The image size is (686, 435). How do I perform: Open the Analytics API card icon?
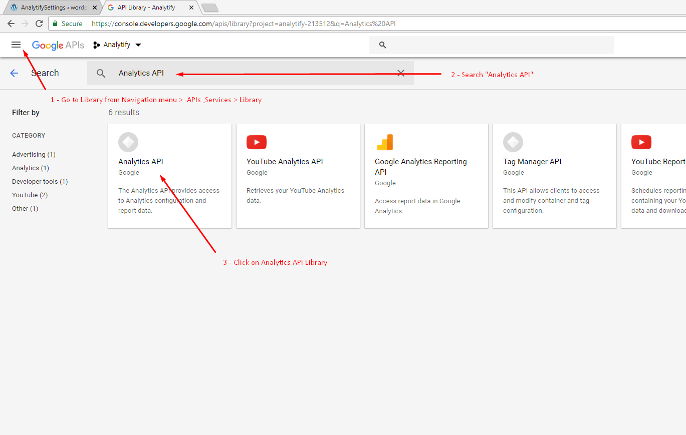click(128, 142)
